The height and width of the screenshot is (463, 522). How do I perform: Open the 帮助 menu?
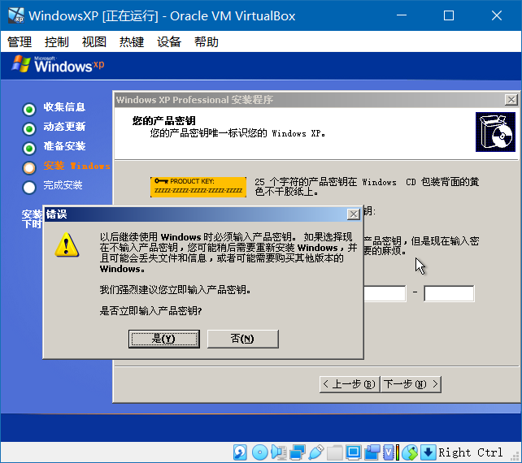[207, 42]
